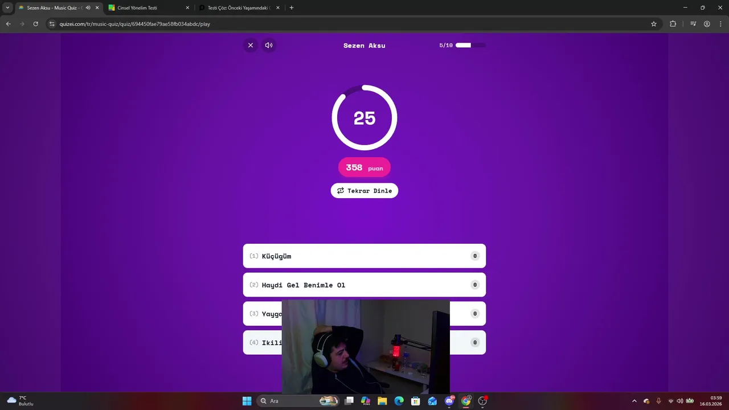Open Outlook mail from the taskbar
729x410 pixels.
[x=432, y=401]
